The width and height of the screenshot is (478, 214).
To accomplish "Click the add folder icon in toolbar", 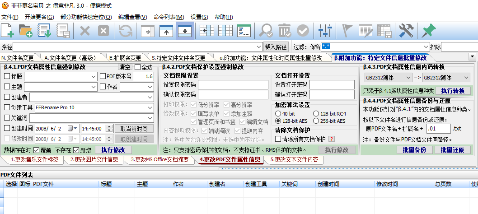I will point(26,31).
